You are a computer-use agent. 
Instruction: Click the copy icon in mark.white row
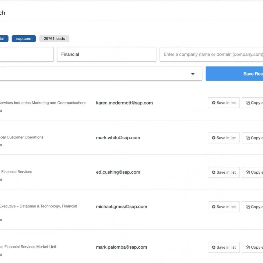coord(248,138)
